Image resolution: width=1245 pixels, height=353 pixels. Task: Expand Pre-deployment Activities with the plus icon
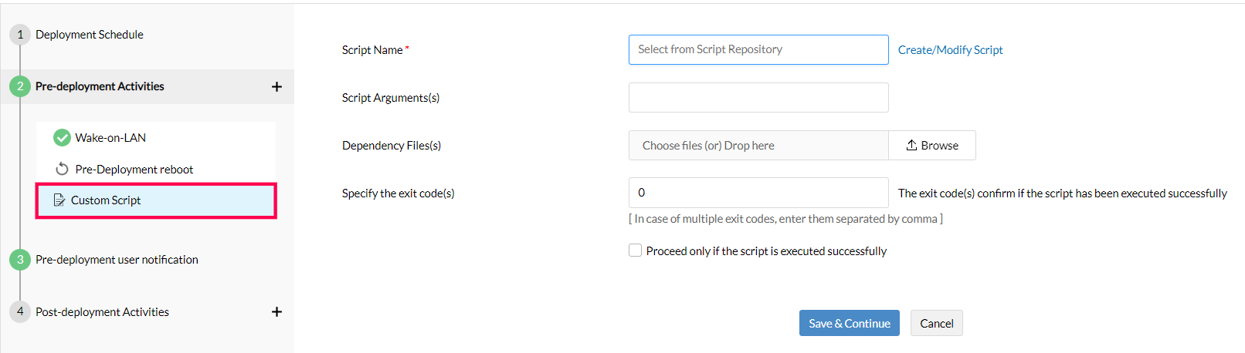tap(276, 87)
